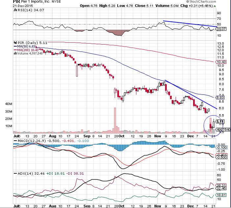Click the boxed 10.43 label on the price axis
Viewport: 231px width, 208px height.
tap(221, 62)
